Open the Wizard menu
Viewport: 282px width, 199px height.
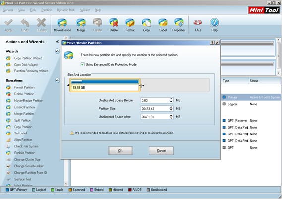click(85, 10)
